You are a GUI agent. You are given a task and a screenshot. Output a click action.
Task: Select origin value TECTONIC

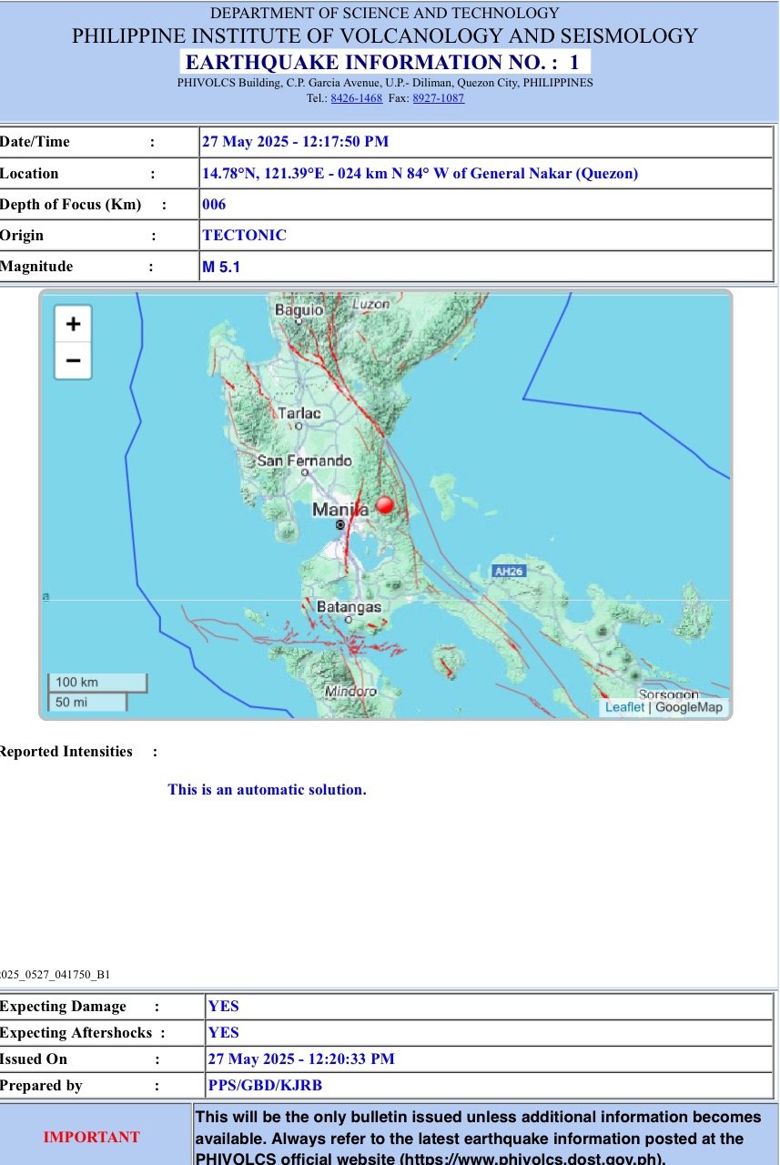[244, 235]
